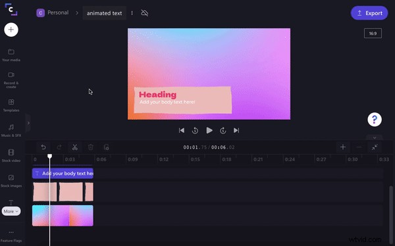Zoom in on the timeline
This screenshot has width=395, height=246.
pyautogui.click(x=343, y=147)
